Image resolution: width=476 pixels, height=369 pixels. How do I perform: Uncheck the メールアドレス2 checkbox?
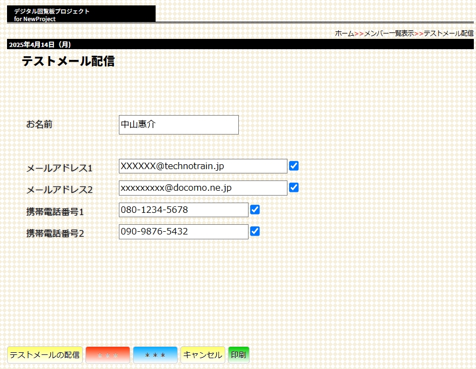[x=294, y=187]
